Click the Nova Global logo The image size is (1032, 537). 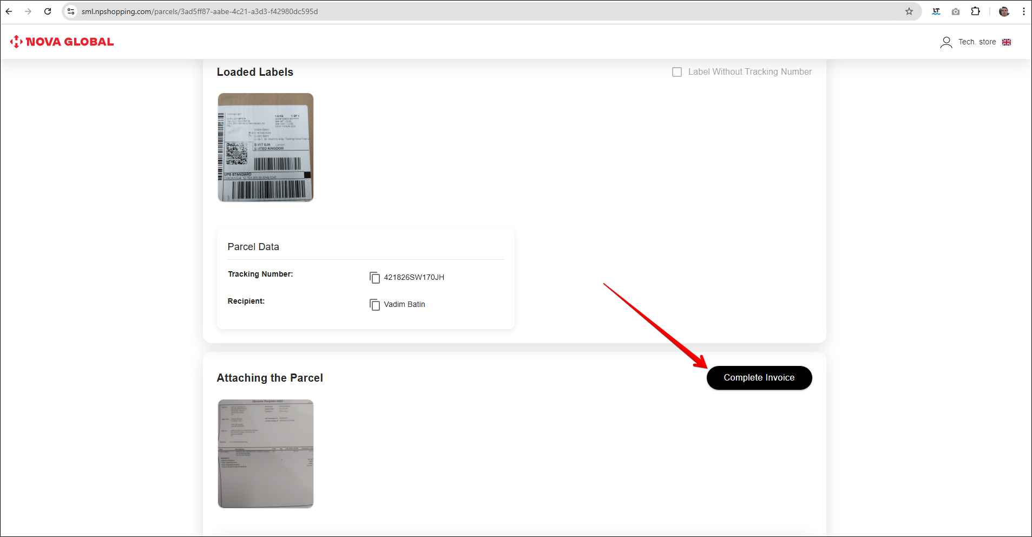tap(62, 42)
